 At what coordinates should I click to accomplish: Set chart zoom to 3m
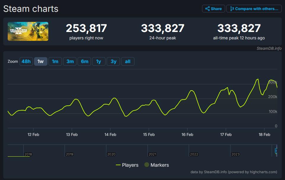tap(70, 62)
